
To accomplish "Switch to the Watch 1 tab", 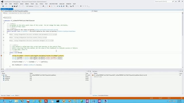I will [17, 95].
